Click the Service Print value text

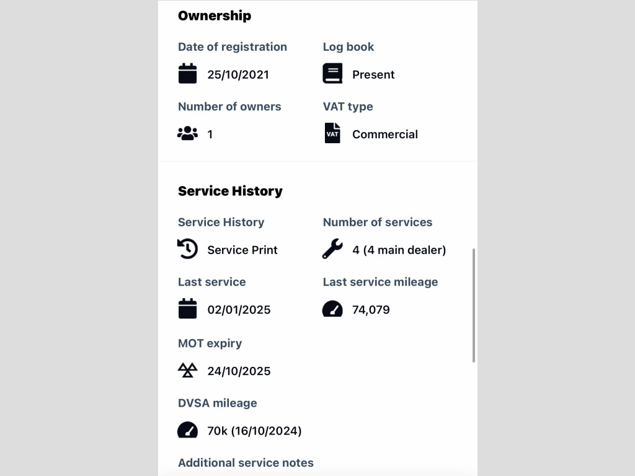click(x=242, y=250)
